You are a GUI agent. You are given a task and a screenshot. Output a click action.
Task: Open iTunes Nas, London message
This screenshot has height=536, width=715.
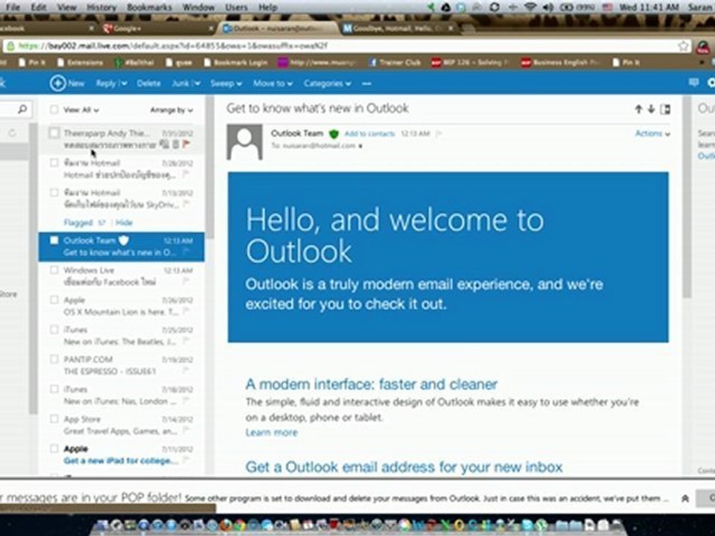(121, 395)
